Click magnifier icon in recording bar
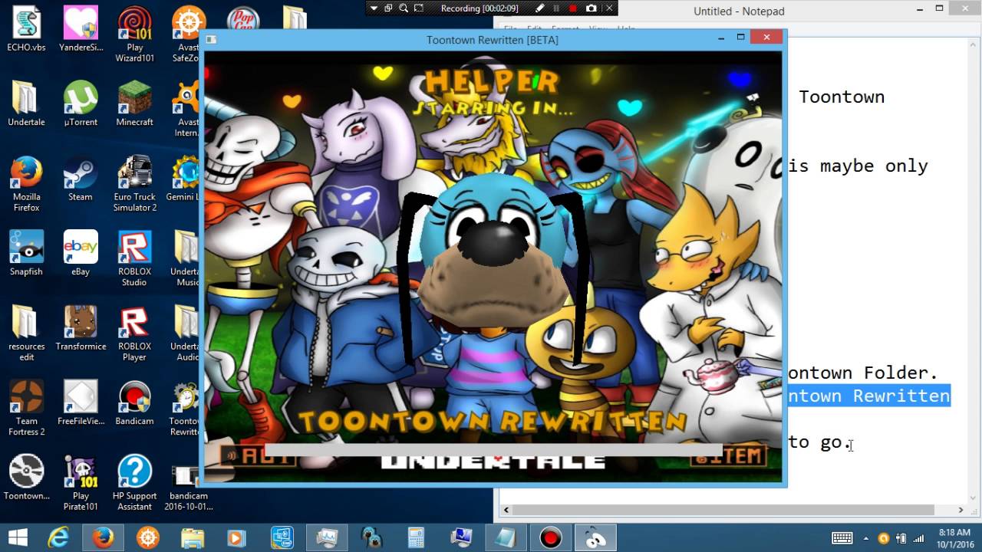 click(x=404, y=8)
